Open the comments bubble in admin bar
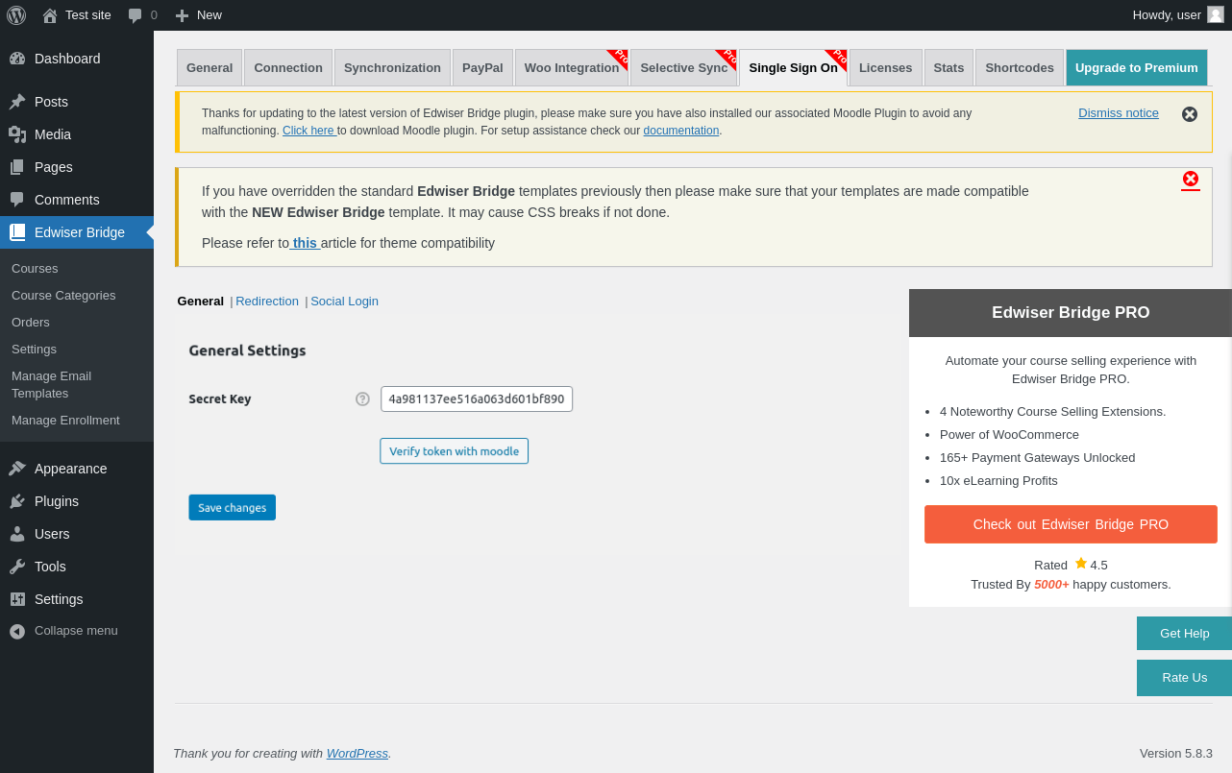1232x773 pixels. (136, 15)
